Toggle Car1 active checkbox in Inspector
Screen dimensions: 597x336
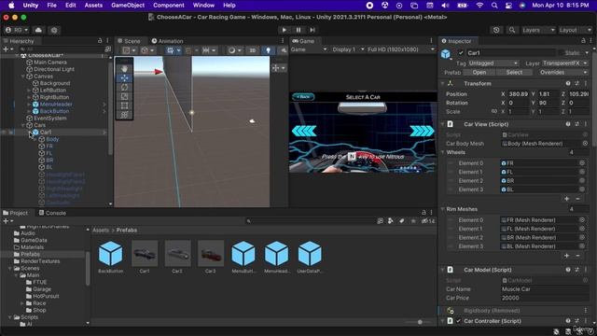point(461,53)
